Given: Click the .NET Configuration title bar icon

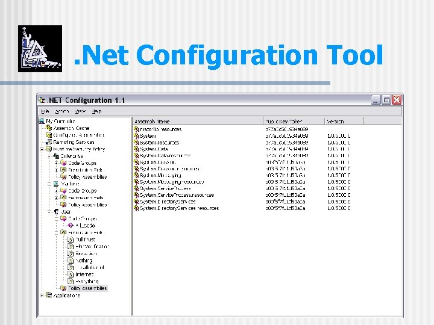Looking at the screenshot, I should 42,100.
